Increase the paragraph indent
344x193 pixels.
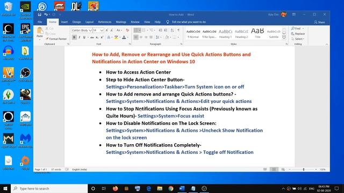coord(166,30)
